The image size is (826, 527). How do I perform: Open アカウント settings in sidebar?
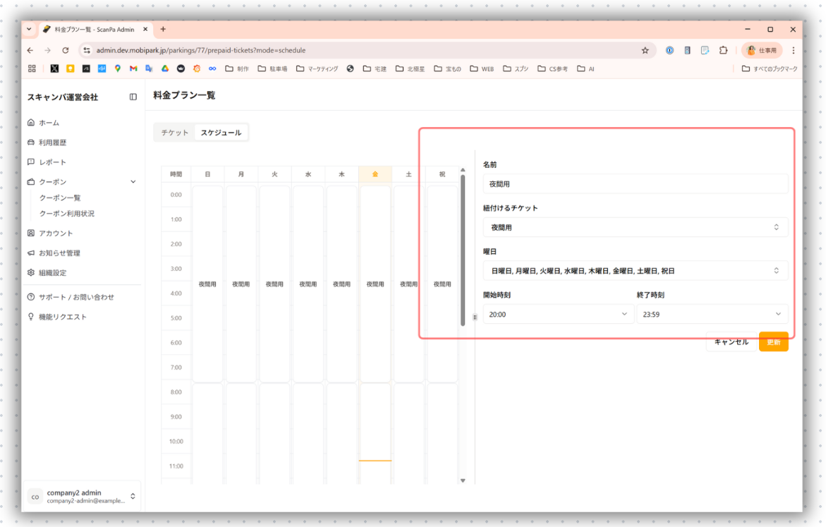pyautogui.click(x=55, y=234)
